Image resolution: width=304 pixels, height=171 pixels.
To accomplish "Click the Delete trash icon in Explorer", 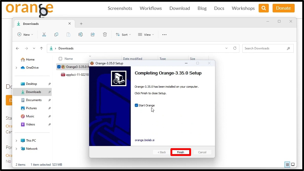I will 105,35.
